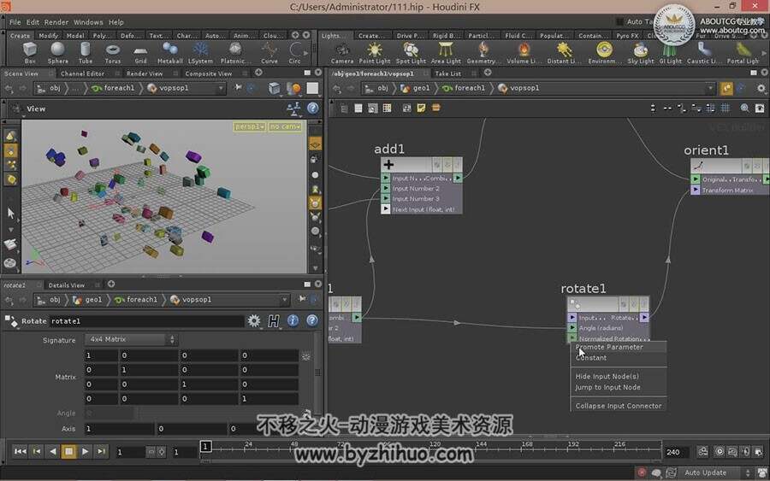Screen dimensions: 770x481
Task: Select the Curve shelf tool
Action: coord(269,52)
